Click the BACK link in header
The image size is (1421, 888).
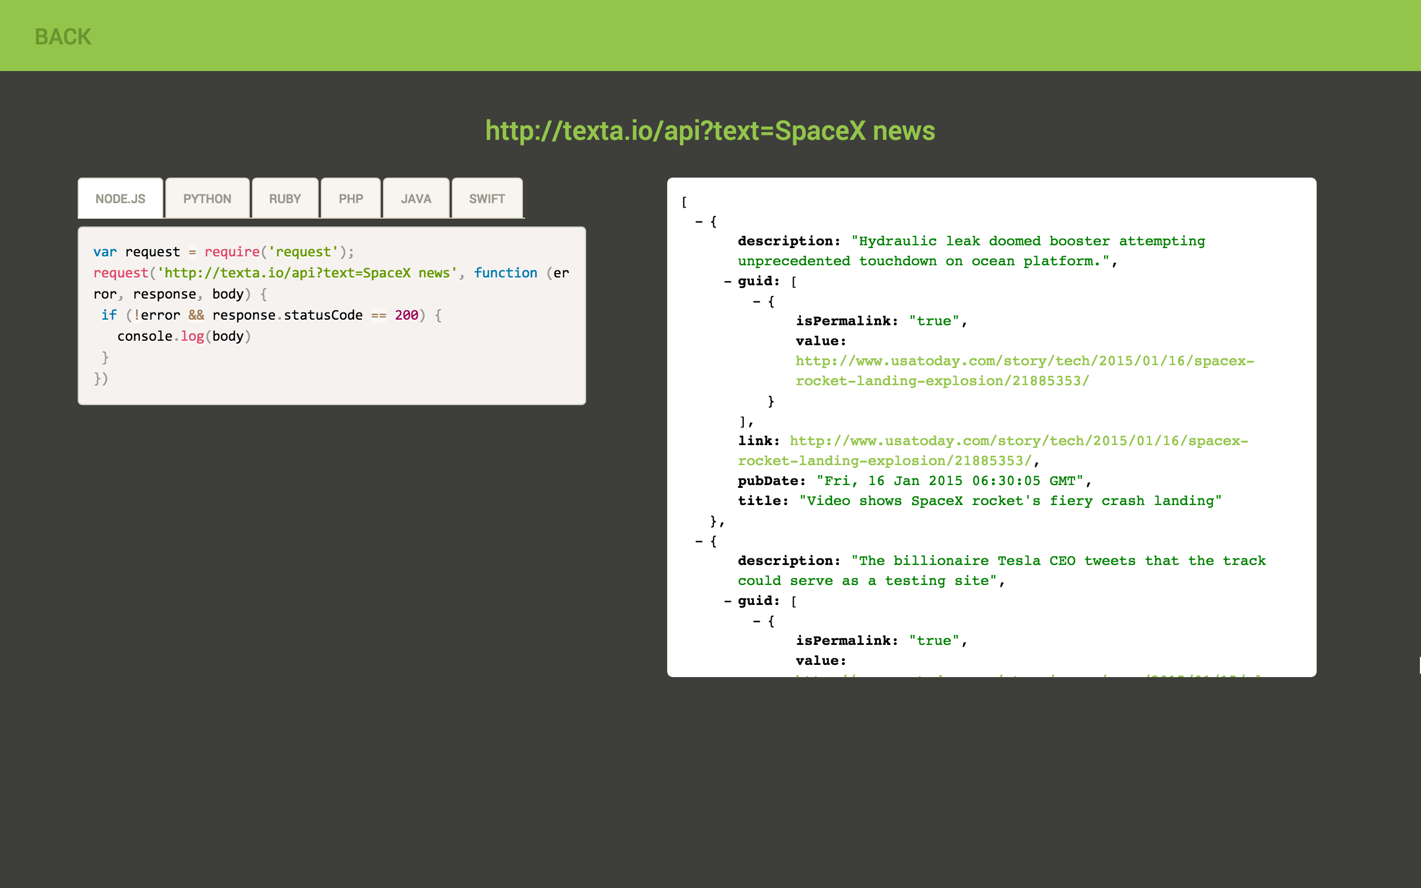pos(63,37)
